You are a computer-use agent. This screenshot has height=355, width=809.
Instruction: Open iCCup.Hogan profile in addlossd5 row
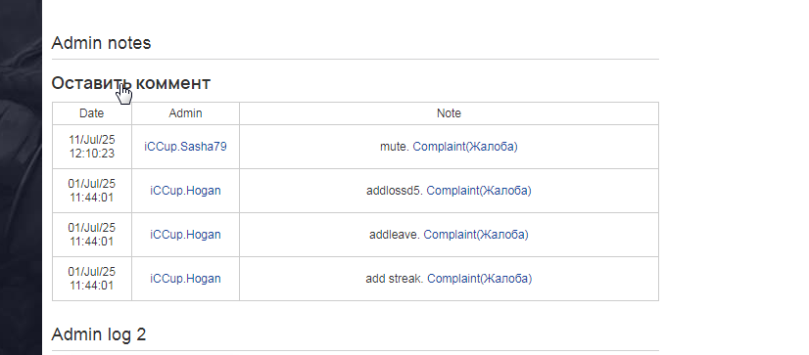click(185, 191)
